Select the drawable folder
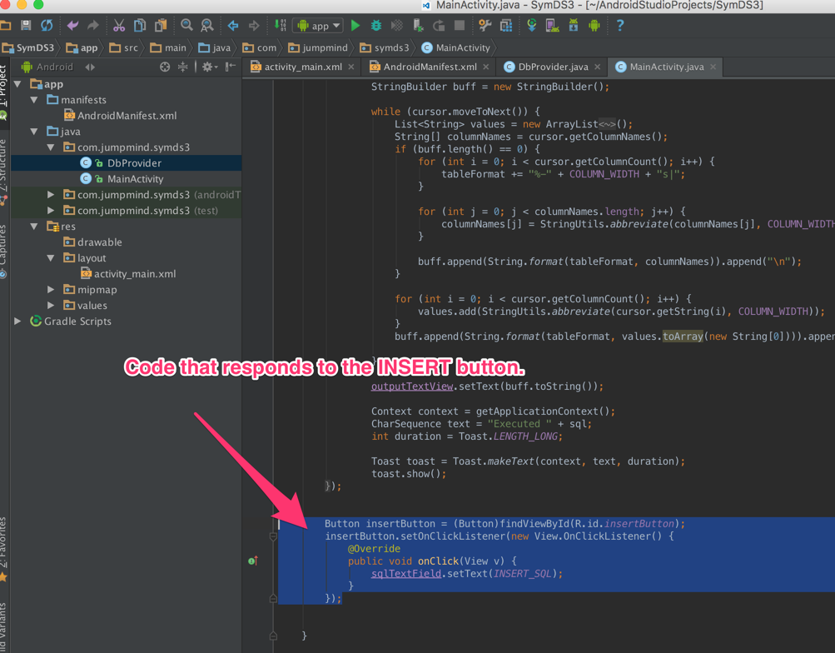 point(127,242)
